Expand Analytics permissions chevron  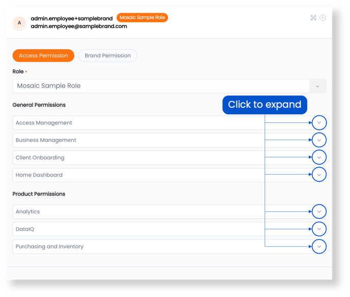point(319,211)
